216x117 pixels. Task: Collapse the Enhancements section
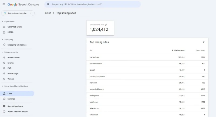tap(2, 52)
